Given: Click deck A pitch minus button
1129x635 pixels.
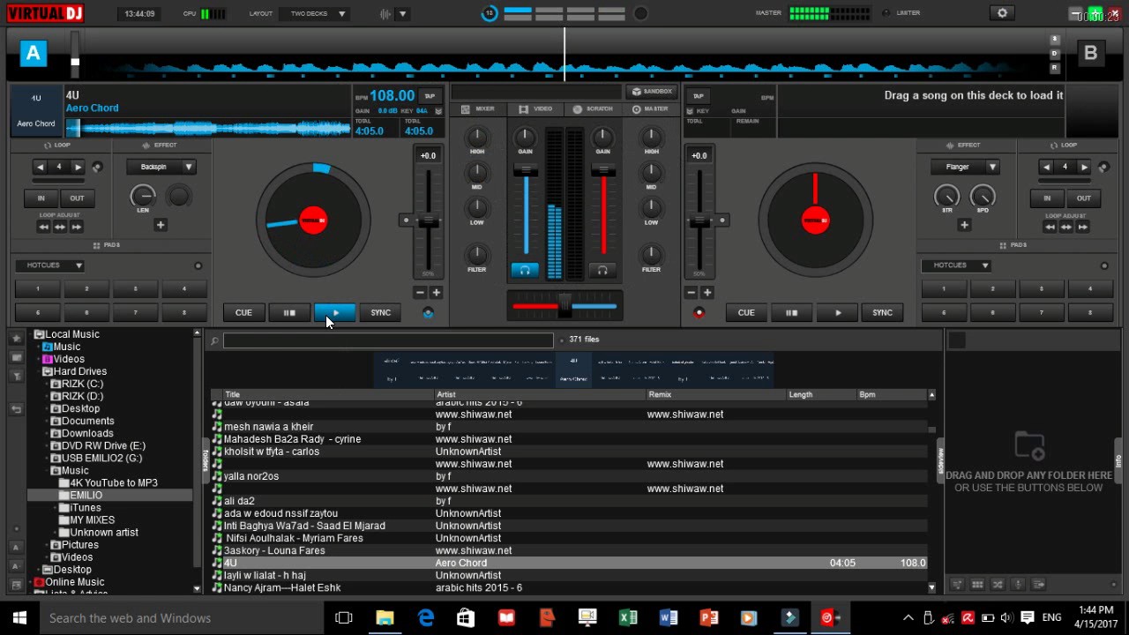Looking at the screenshot, I should [x=420, y=293].
